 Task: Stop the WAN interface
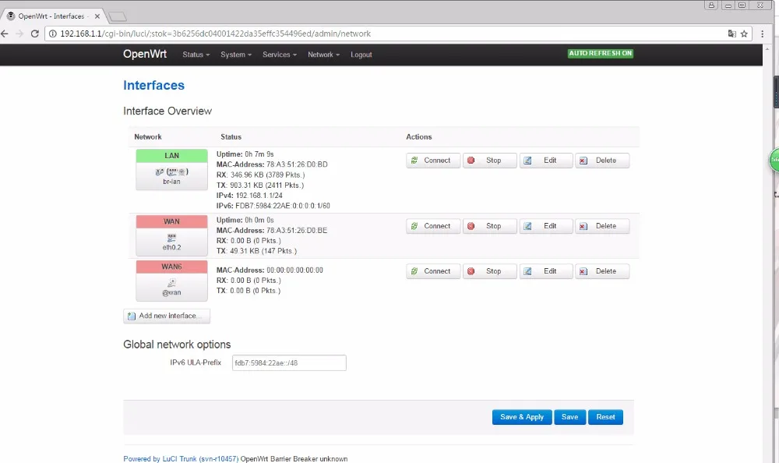point(489,226)
